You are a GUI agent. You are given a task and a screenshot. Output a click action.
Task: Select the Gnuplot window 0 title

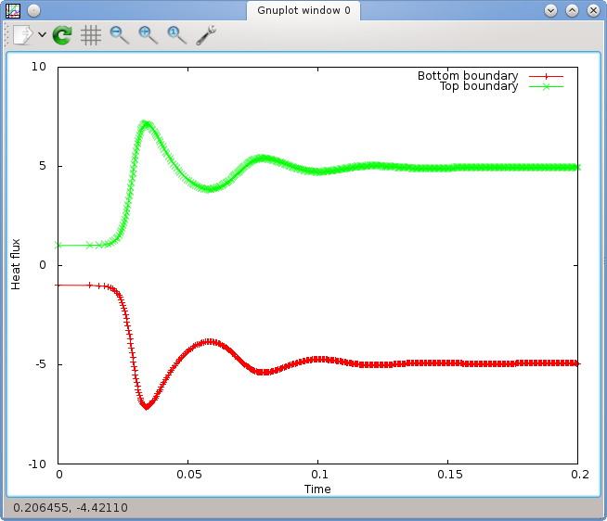303,11
